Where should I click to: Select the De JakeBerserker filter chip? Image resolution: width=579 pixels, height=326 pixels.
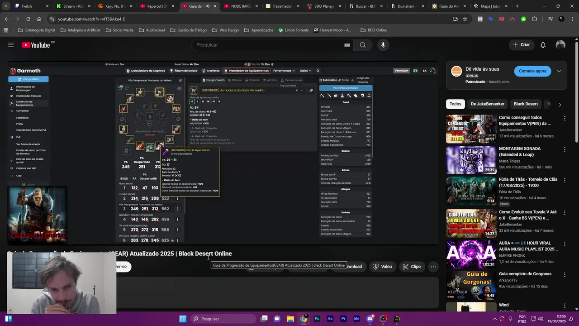click(487, 104)
